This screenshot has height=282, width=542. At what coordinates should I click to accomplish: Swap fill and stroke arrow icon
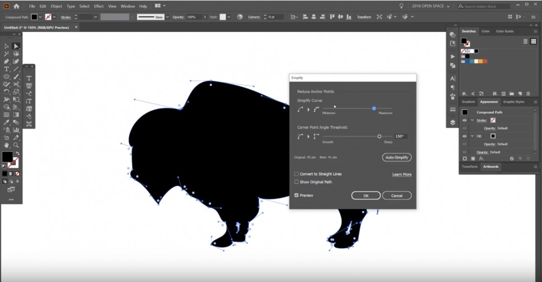pyautogui.click(x=18, y=154)
